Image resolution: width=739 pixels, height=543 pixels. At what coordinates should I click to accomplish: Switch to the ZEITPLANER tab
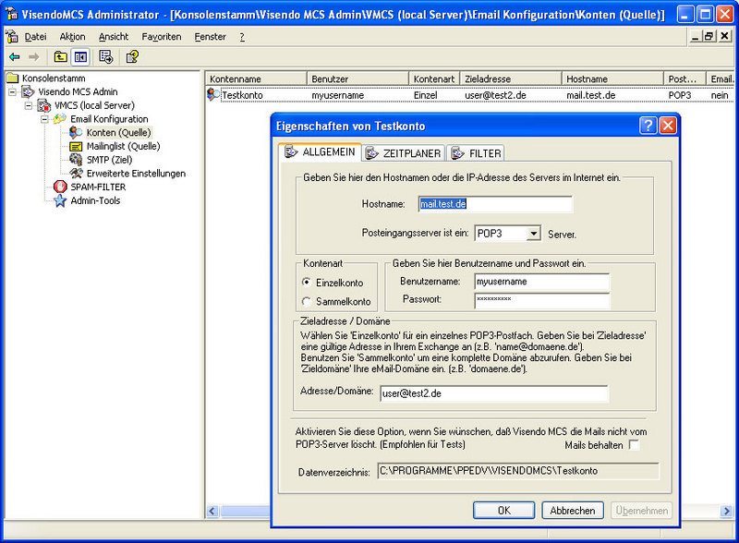[404, 152]
